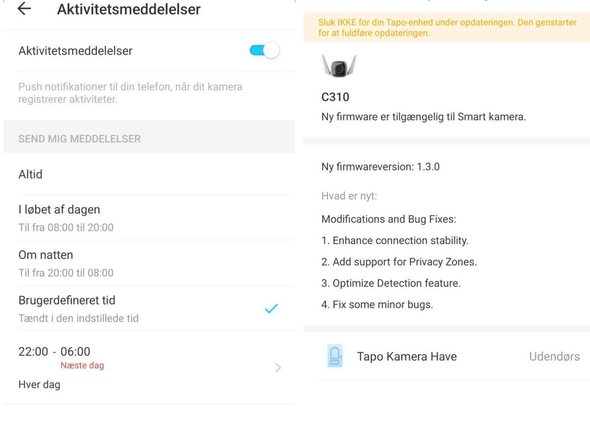Image resolution: width=590 pixels, height=447 pixels.
Task: Tap the 22:00 start time
Action: [x=33, y=351]
